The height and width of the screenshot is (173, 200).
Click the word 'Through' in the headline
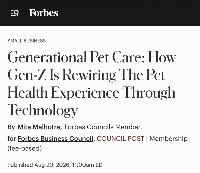149,92
